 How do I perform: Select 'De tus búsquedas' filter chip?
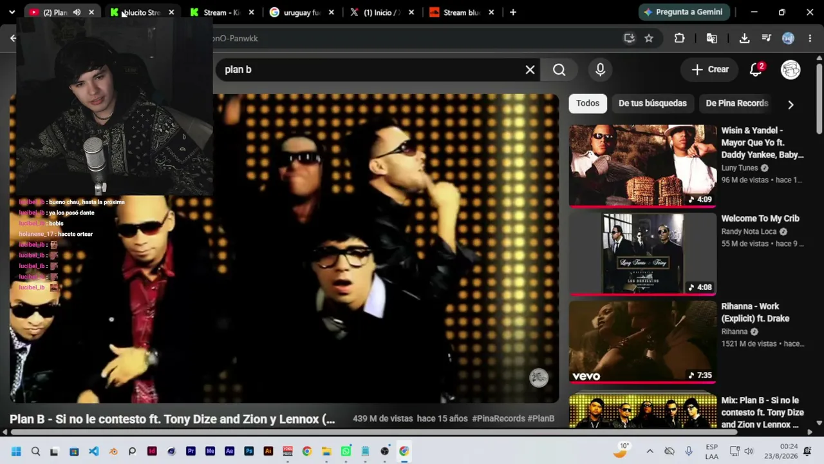click(x=653, y=103)
